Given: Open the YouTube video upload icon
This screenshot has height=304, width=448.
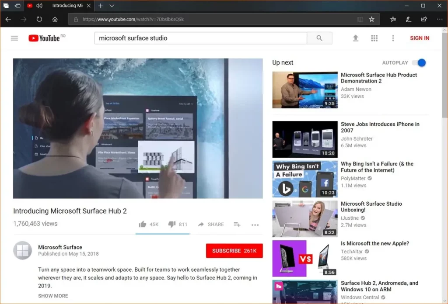Looking at the screenshot, I should [x=356, y=38].
